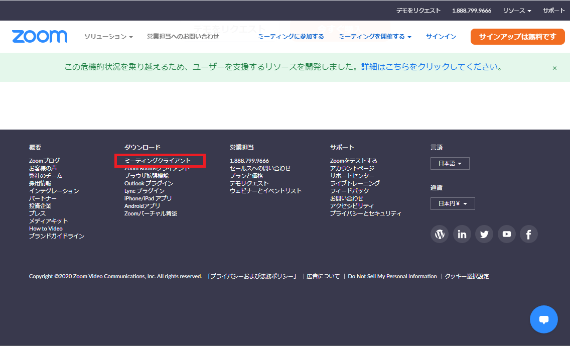Open the Zoomをテストする link
570x346 pixels.
click(x=354, y=161)
